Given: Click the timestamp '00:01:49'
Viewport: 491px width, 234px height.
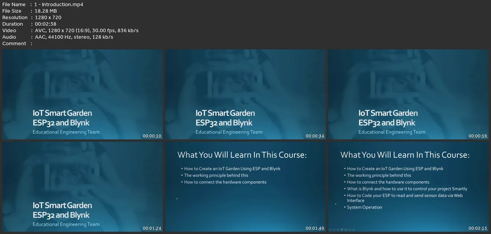Looking at the screenshot, I should point(315,229).
